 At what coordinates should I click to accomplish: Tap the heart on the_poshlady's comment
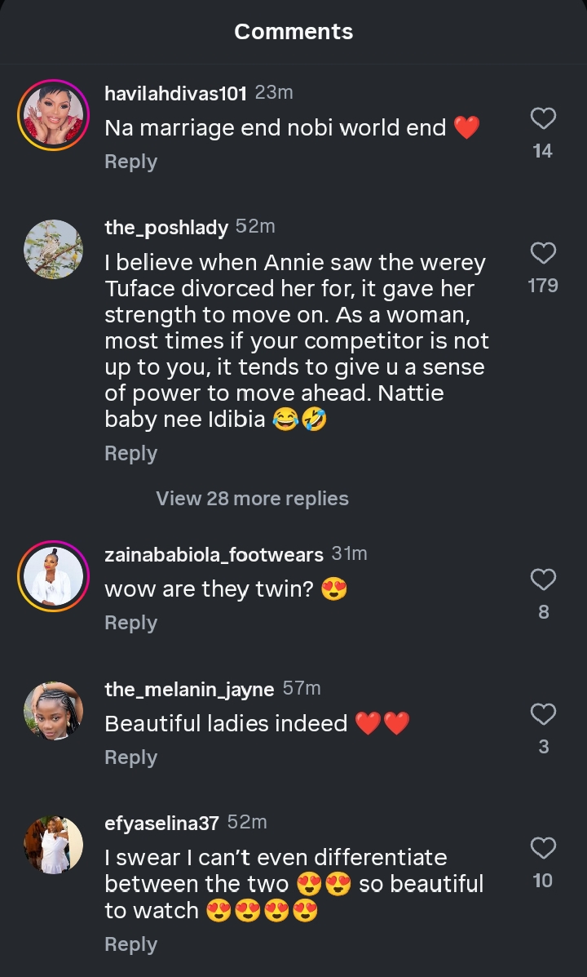click(x=543, y=253)
